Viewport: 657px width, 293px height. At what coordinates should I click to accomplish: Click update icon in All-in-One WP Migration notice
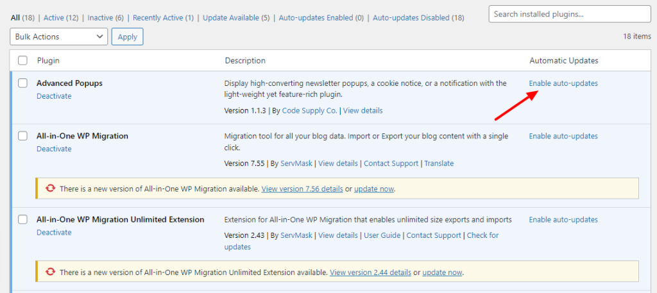pyautogui.click(x=50, y=188)
